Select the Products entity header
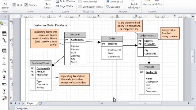The image size is (196, 110). [x=149, y=67]
